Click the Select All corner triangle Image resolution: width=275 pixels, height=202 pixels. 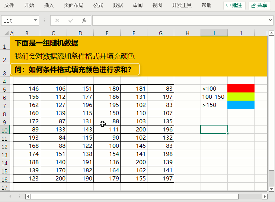(6, 33)
